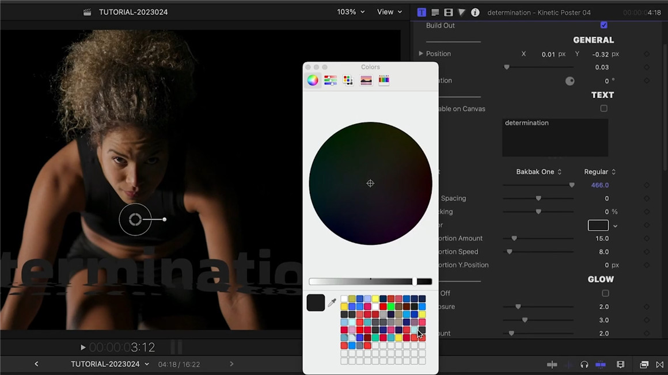This screenshot has width=668, height=375.
Task: Toggle solo with the headphones icon
Action: coord(584,364)
